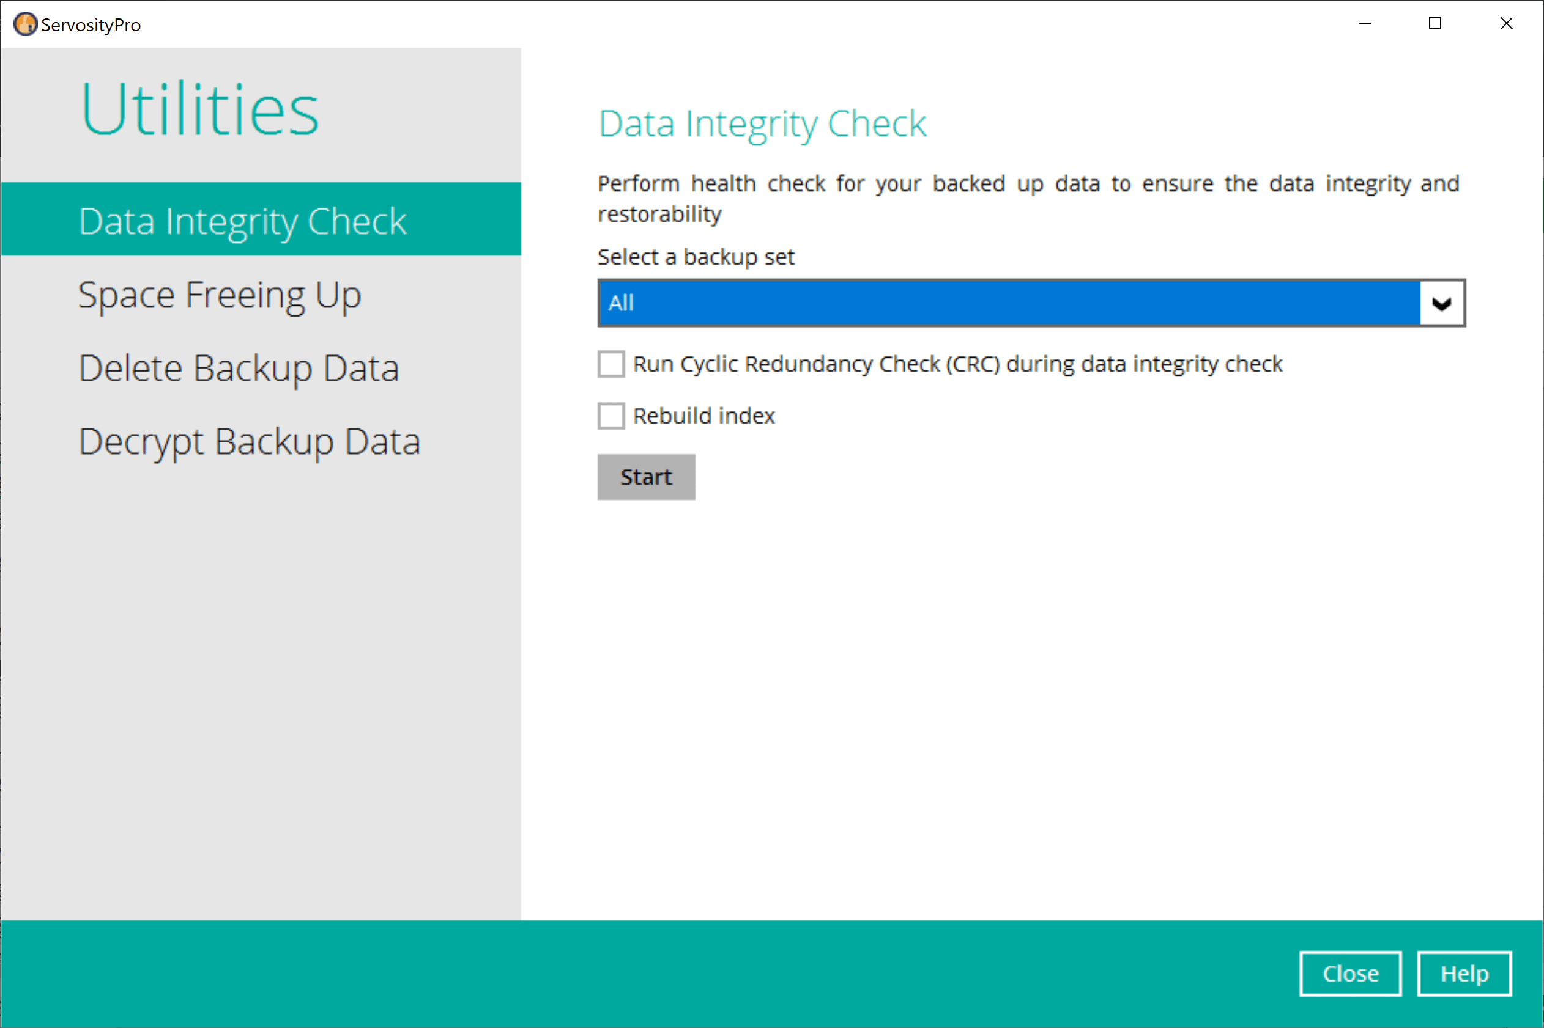Select the Space Freeing Up utility

click(219, 295)
